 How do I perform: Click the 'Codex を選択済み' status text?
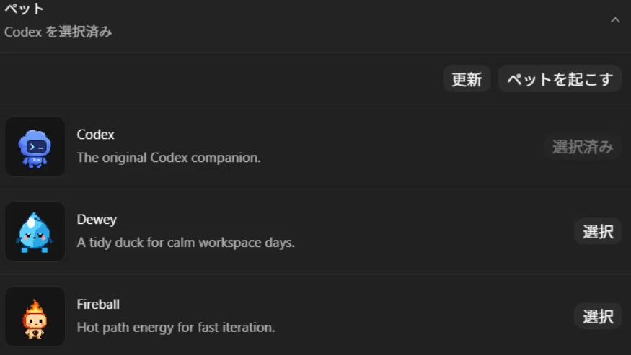58,32
